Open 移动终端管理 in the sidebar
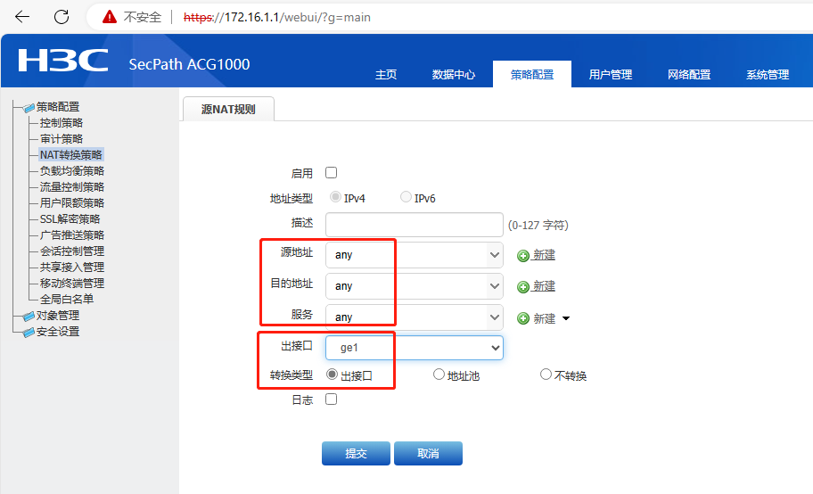 [x=72, y=284]
